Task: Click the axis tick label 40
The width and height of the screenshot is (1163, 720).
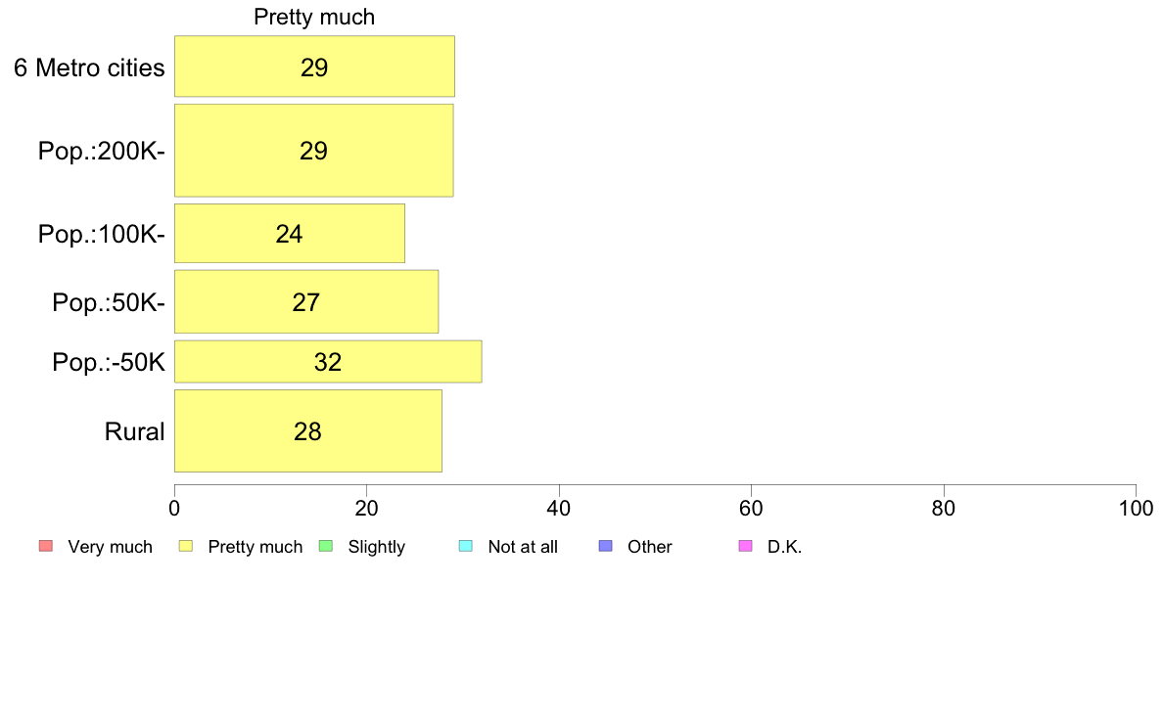Action: click(559, 508)
